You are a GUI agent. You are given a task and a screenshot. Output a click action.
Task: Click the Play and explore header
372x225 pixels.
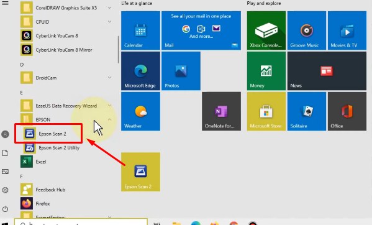click(264, 3)
